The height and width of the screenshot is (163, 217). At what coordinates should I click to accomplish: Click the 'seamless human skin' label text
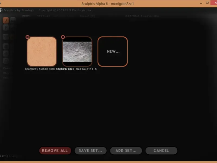pyautogui.click(x=40, y=69)
